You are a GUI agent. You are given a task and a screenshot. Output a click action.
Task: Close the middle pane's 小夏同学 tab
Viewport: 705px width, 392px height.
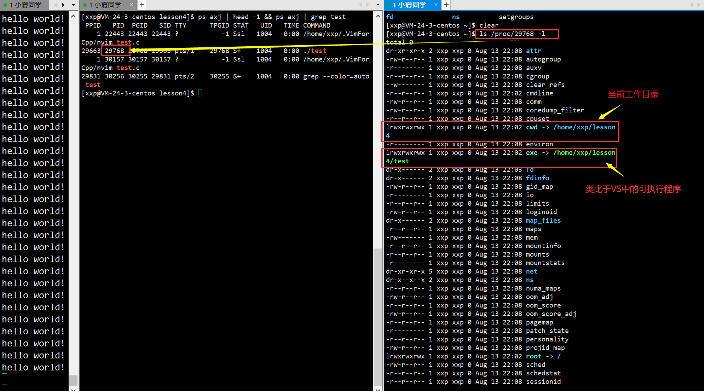132,5
